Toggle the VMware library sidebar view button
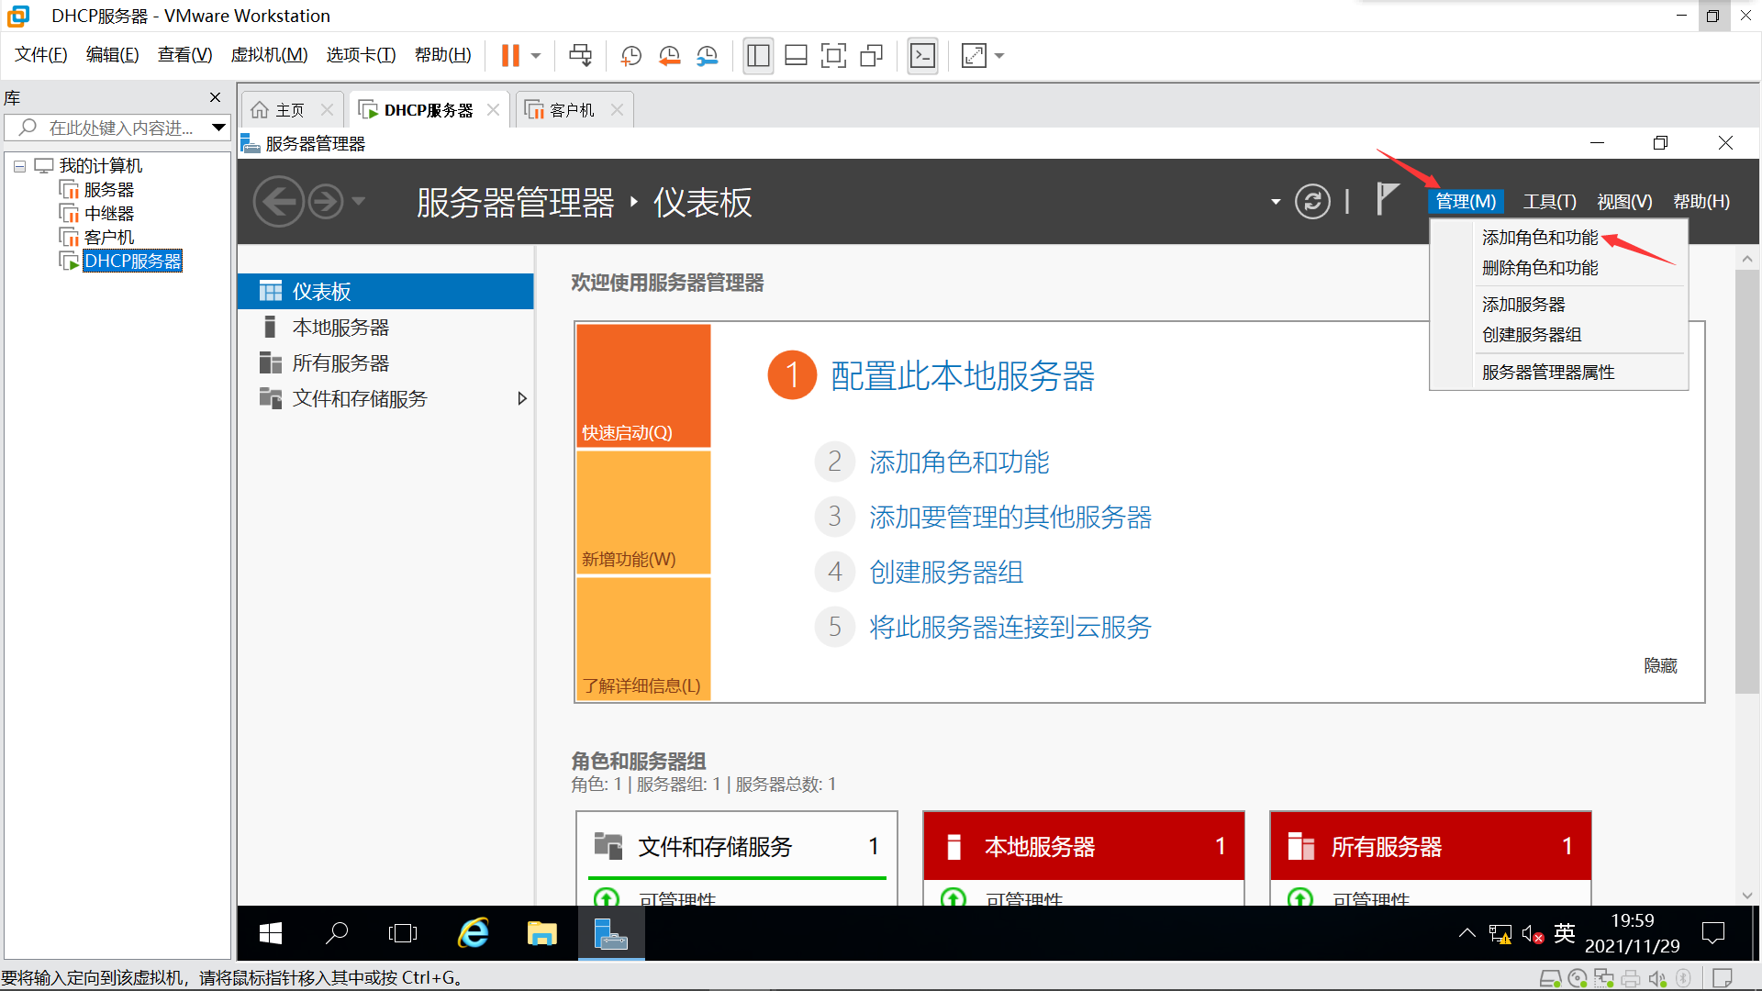Image resolution: width=1762 pixels, height=991 pixels. click(758, 56)
